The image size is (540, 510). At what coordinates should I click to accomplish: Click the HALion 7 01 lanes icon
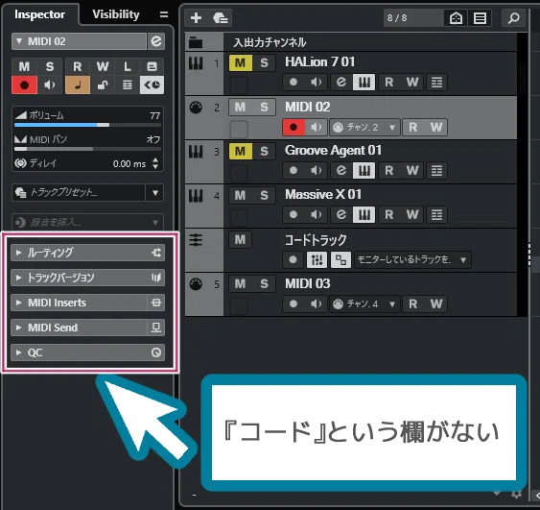click(436, 82)
